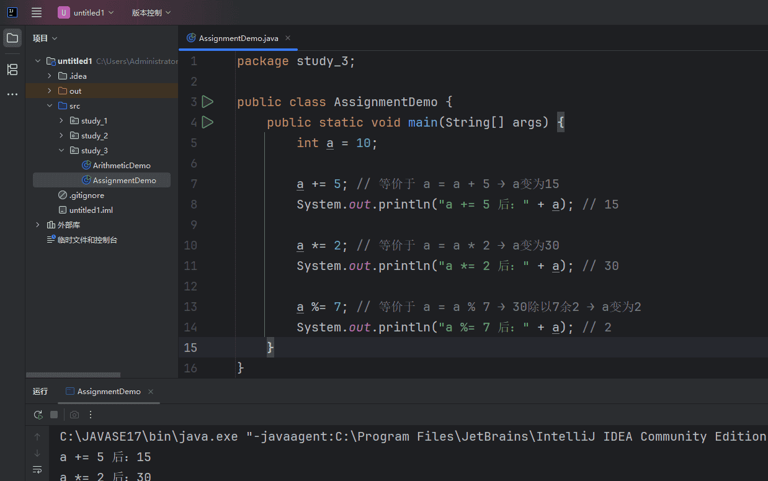Select the AssignmentDemo.java editor tab
Image resolution: width=768 pixels, height=481 pixels.
pyautogui.click(x=238, y=38)
